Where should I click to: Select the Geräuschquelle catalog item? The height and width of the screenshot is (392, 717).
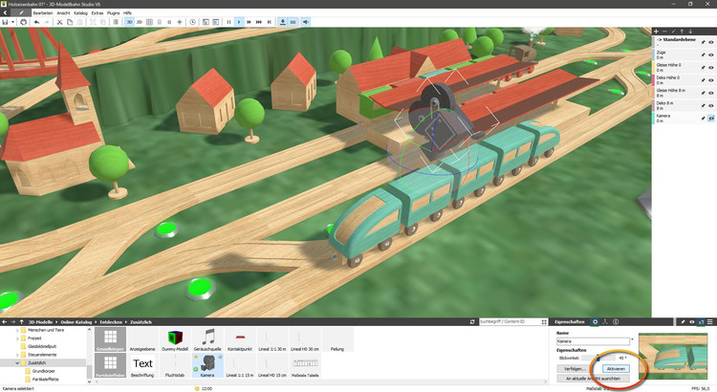(208, 340)
